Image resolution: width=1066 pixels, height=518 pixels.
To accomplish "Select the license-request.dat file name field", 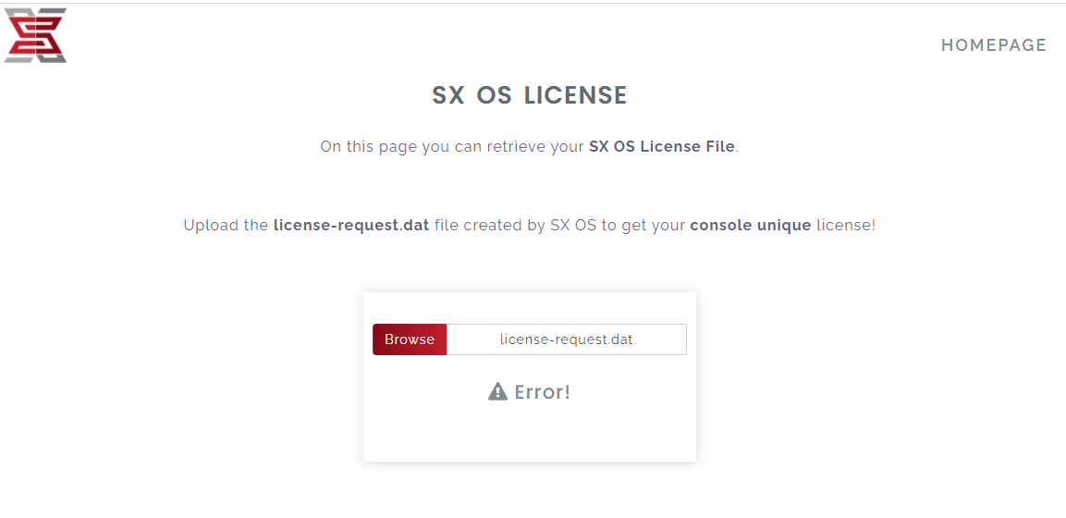I will point(567,339).
